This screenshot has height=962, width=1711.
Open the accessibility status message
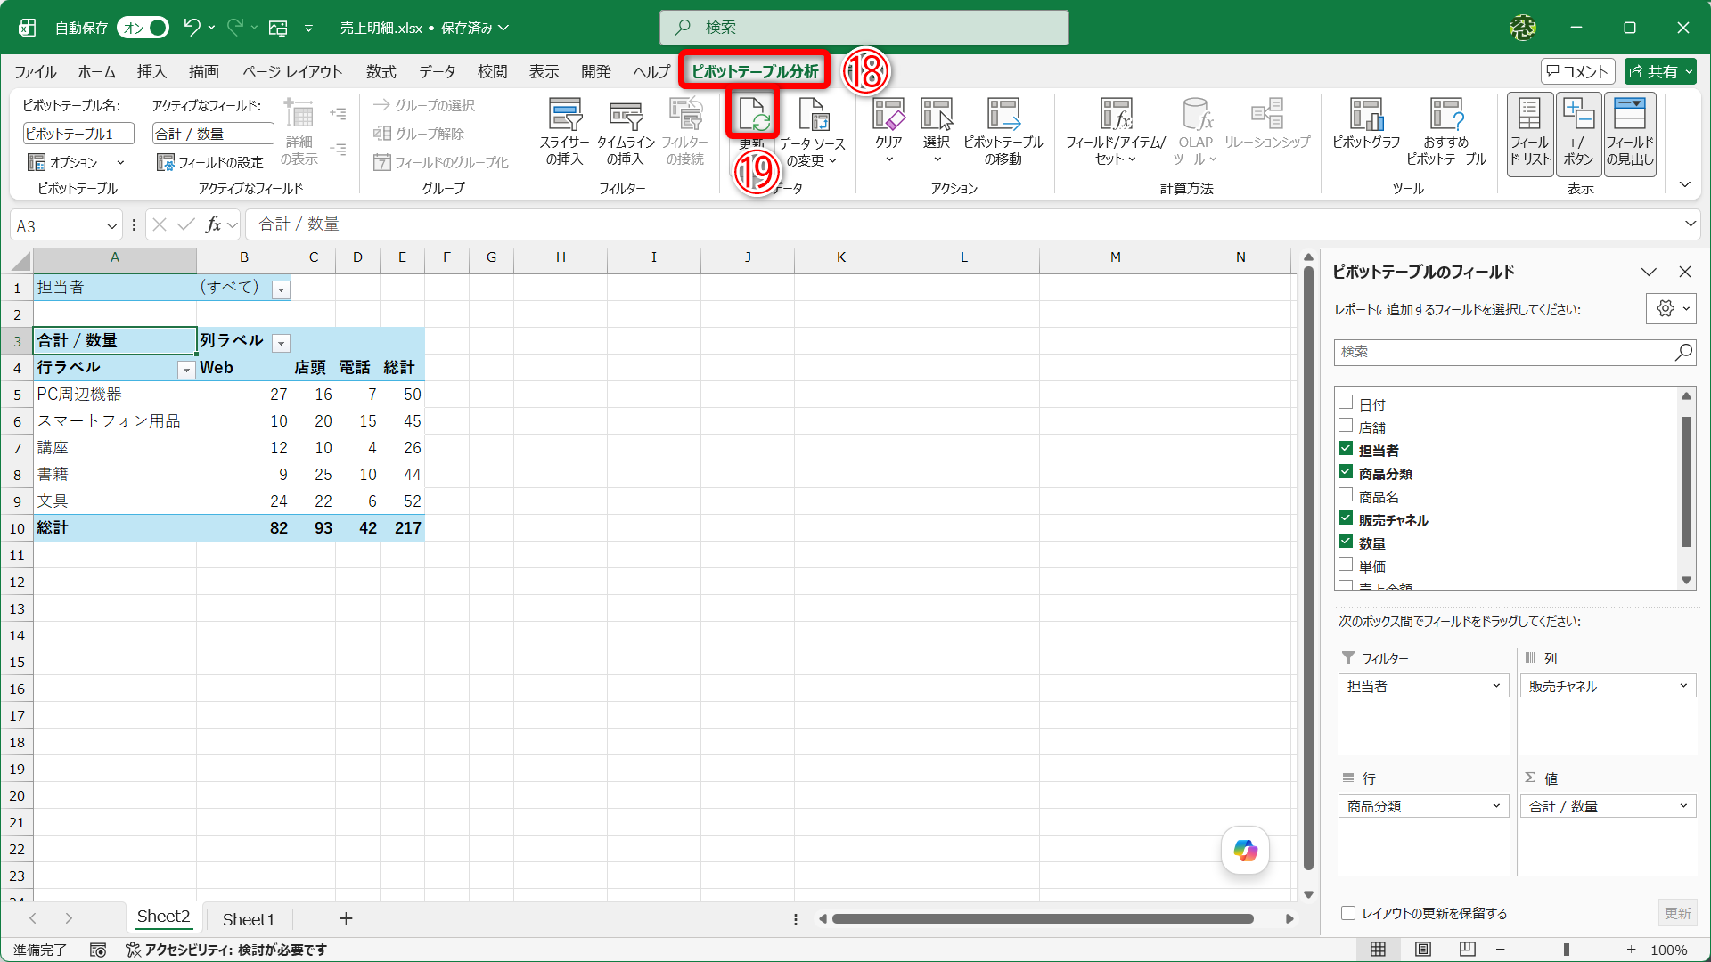click(x=226, y=950)
